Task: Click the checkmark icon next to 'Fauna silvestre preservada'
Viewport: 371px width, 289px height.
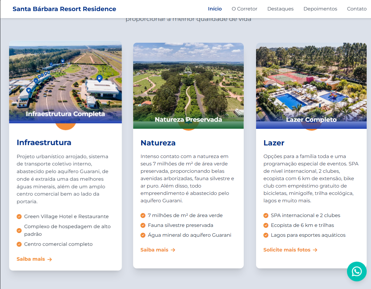Action: pyautogui.click(x=143, y=225)
